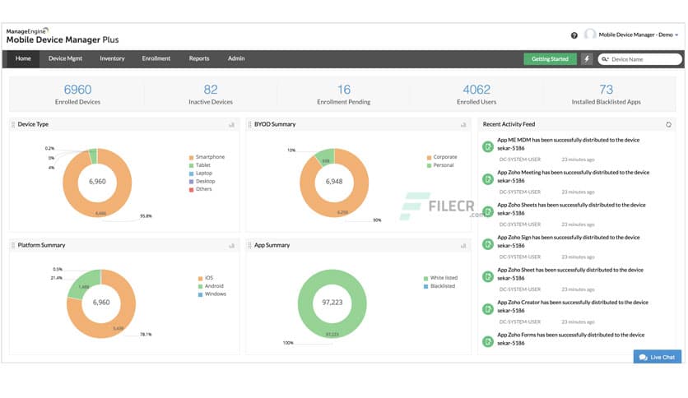Toggle Smartphone legend swatch in Device Type
The height and width of the screenshot is (398, 688).
pyautogui.click(x=191, y=157)
